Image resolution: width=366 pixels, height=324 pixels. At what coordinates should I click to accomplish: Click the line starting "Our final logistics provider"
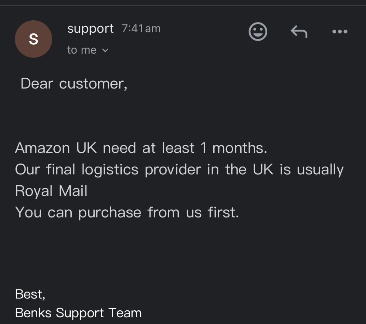[179, 170]
